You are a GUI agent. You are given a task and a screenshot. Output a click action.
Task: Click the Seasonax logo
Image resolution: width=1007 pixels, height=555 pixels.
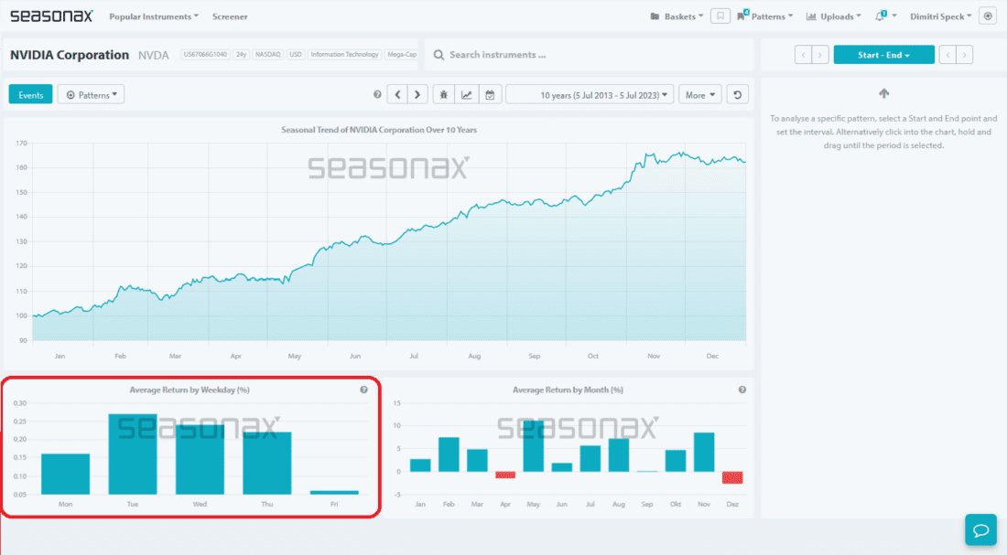coord(51,16)
